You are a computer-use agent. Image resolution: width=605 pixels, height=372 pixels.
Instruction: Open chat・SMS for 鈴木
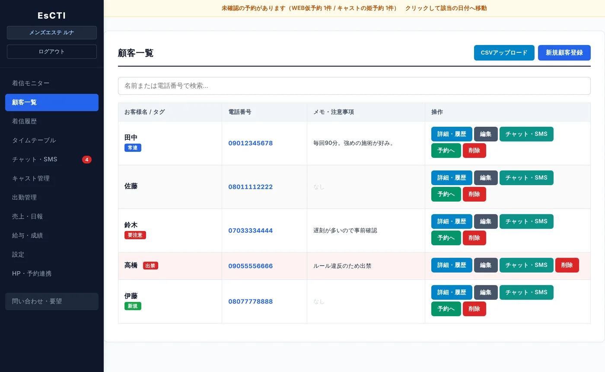526,221
